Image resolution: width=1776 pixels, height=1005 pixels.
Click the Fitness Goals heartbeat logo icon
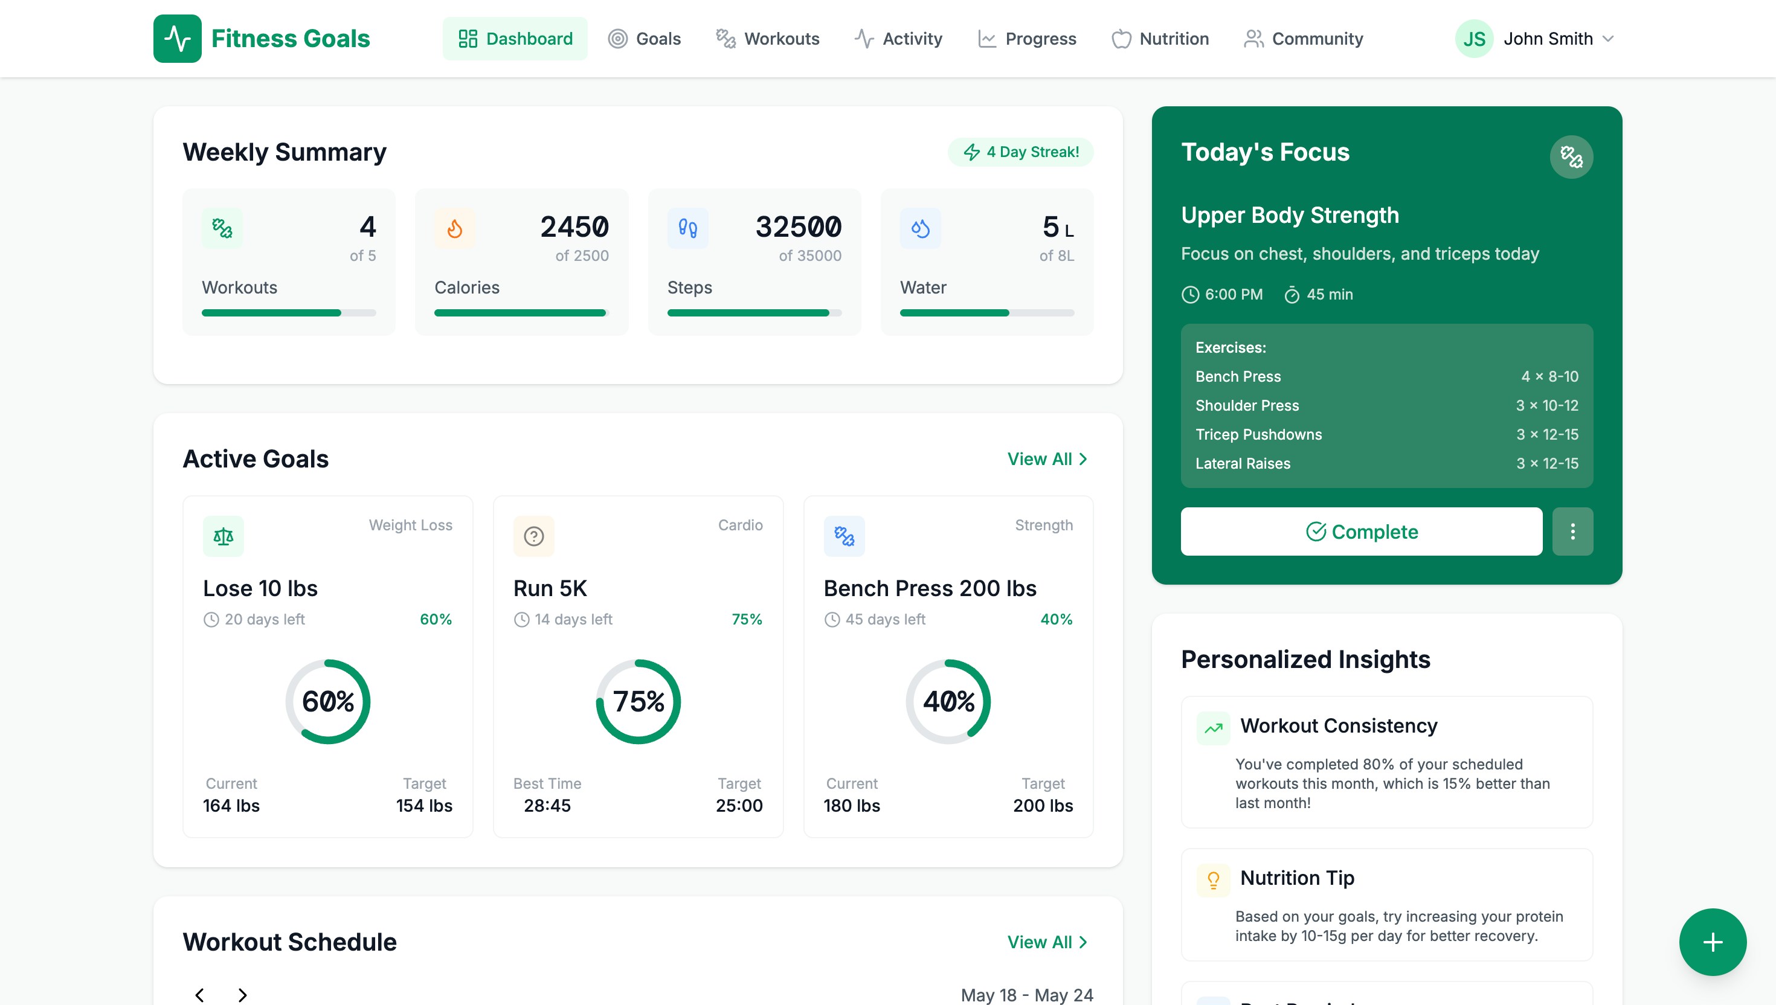[178, 38]
